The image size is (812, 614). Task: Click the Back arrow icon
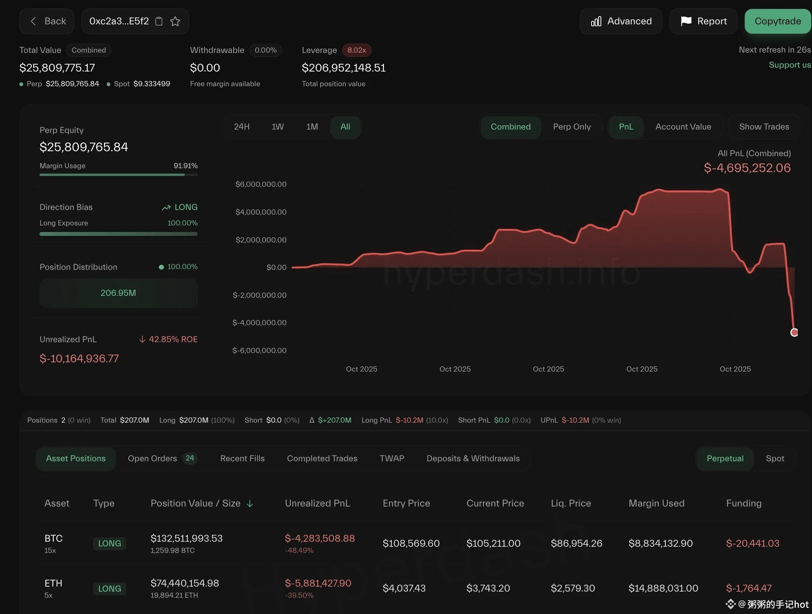(33, 21)
